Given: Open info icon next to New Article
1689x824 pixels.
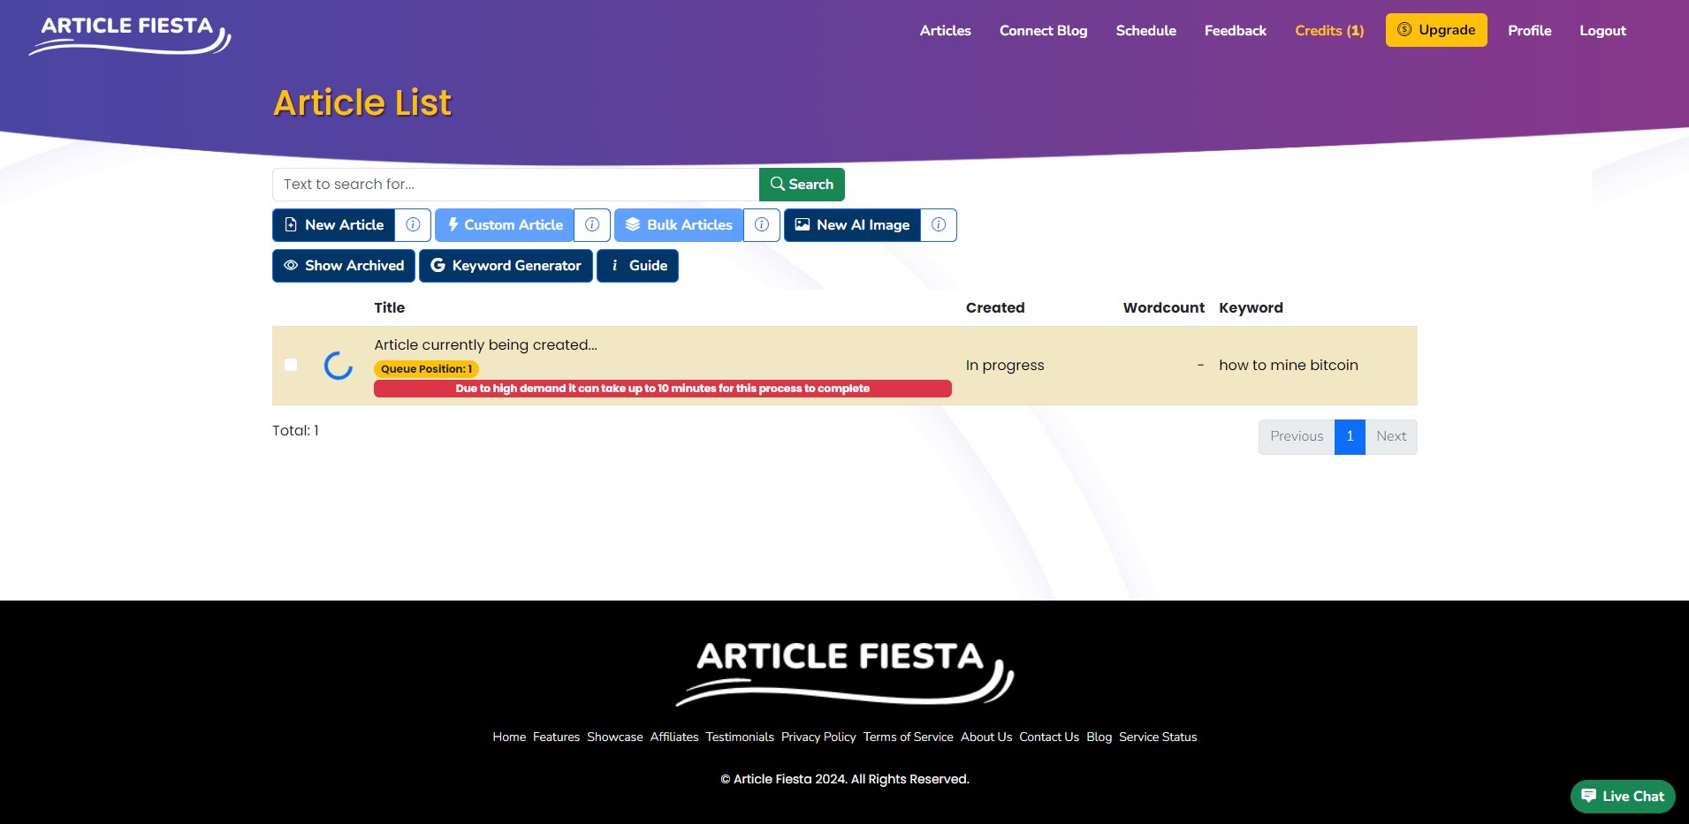Looking at the screenshot, I should tap(413, 225).
